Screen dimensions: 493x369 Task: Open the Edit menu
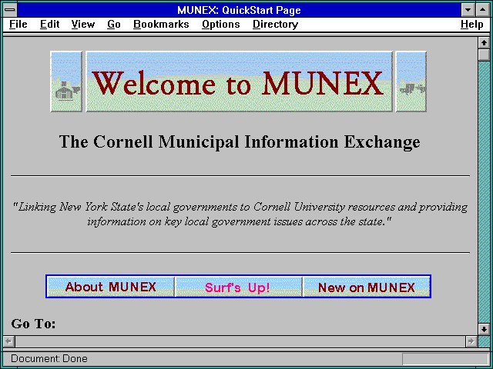(49, 24)
